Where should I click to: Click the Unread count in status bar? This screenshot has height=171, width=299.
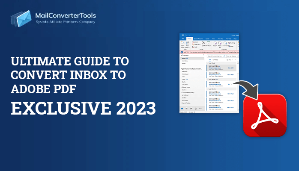pos(192,112)
